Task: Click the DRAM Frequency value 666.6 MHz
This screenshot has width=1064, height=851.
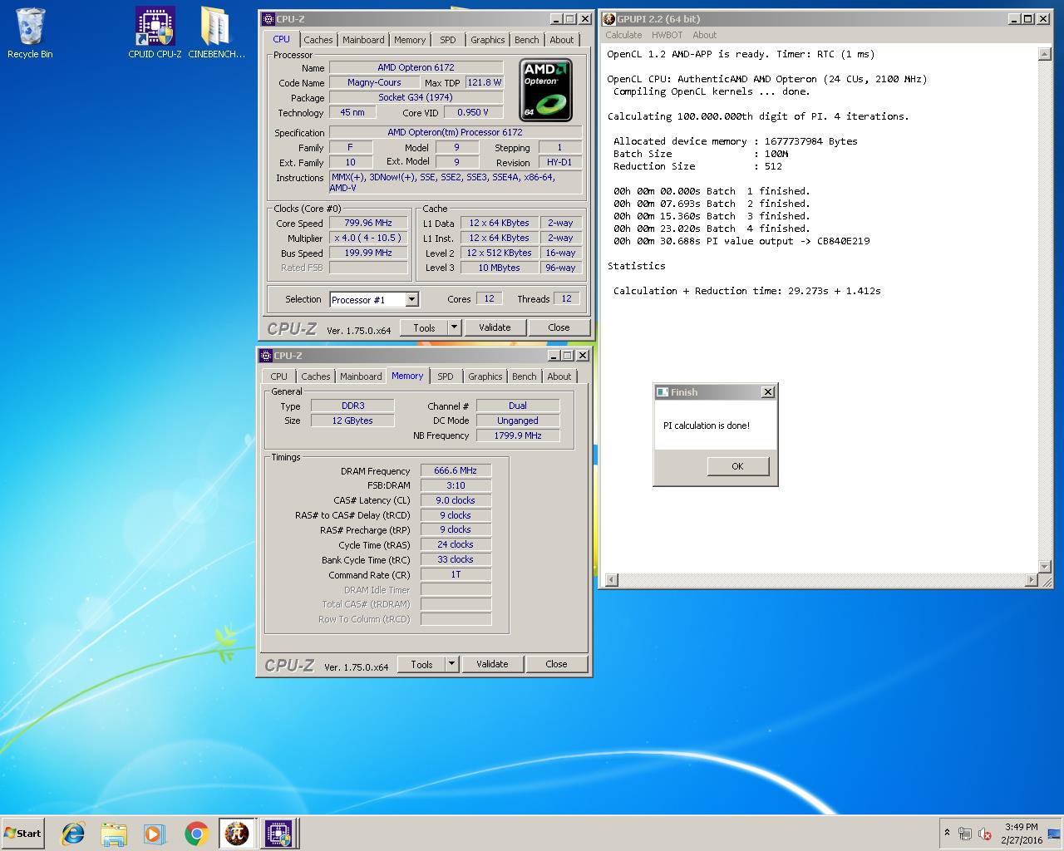Action: click(x=456, y=470)
